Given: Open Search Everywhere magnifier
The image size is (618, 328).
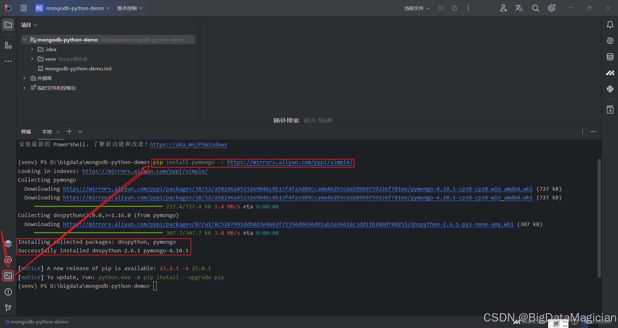Looking at the screenshot, I should 535,8.
